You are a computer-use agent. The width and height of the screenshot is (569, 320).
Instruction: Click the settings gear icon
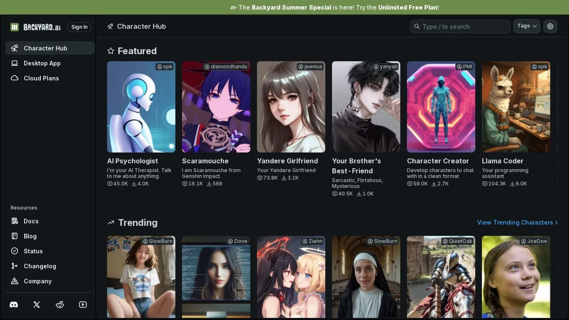[x=550, y=26]
